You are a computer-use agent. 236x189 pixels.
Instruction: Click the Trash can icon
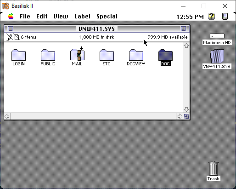coord(214,168)
